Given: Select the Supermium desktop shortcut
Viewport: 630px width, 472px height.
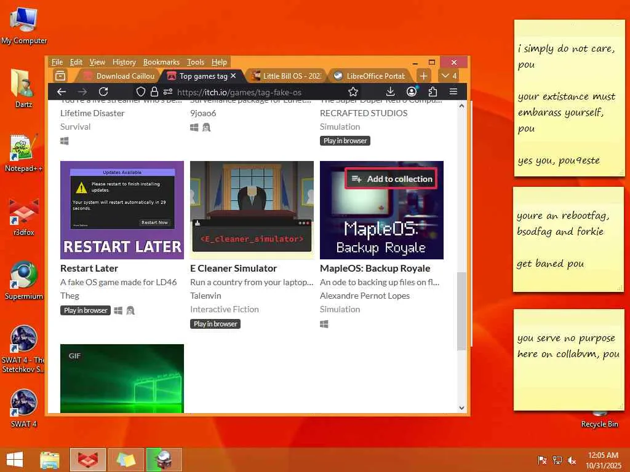Looking at the screenshot, I should pyautogui.click(x=23, y=280).
